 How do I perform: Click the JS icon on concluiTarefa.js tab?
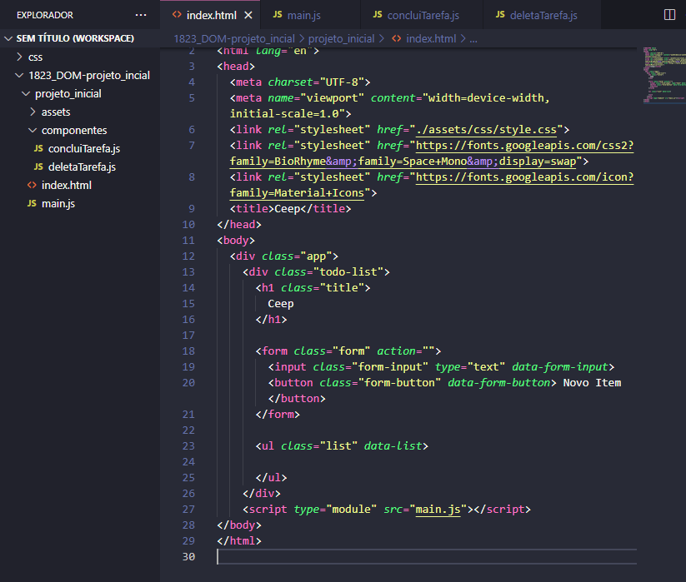[x=377, y=15]
